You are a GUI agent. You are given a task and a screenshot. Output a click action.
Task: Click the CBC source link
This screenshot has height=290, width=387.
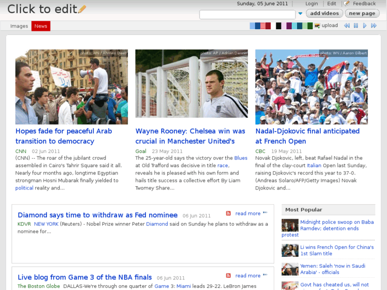260,151
